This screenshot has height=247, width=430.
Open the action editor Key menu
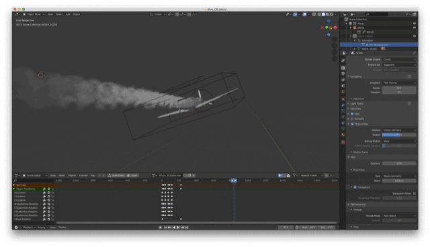[93, 175]
